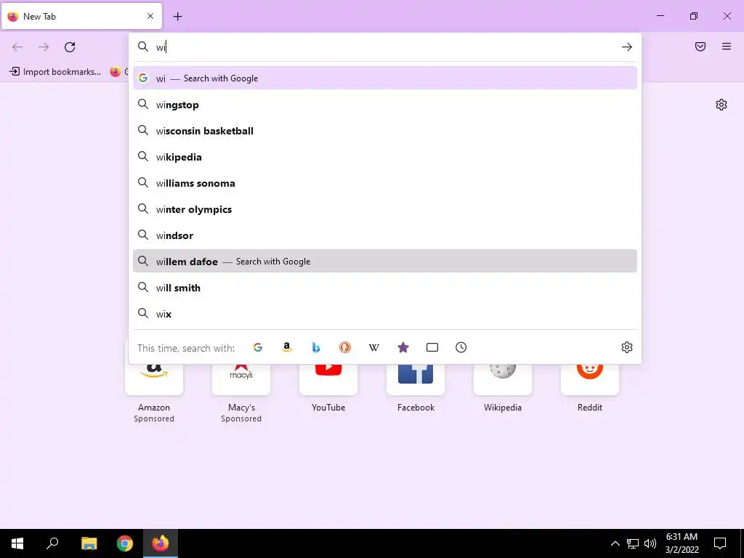The height and width of the screenshot is (558, 744).
Task: Open new tab personalize gear icon
Action: click(721, 105)
